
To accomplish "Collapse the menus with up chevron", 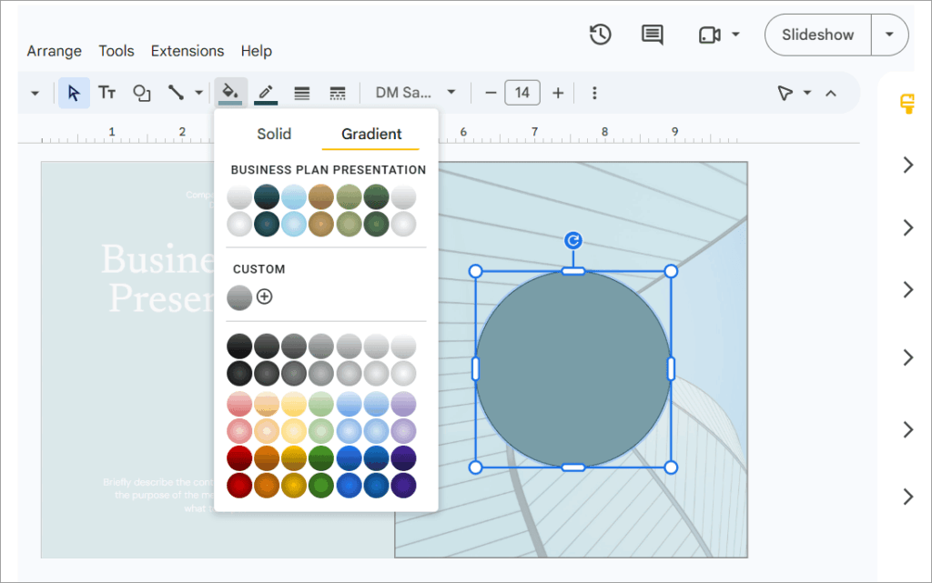I will click(831, 93).
